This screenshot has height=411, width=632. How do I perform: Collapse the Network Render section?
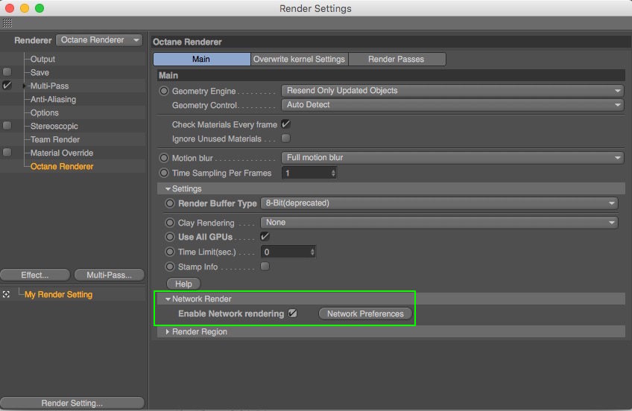(168, 299)
